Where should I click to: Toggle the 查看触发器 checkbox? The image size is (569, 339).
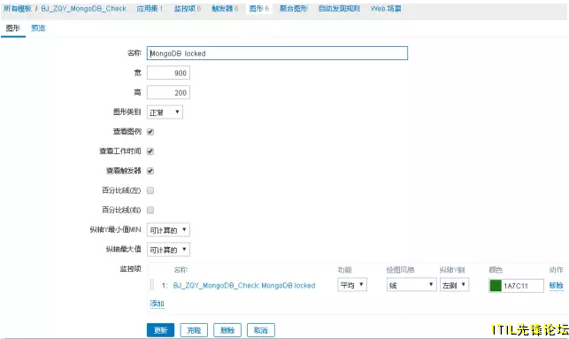tap(150, 171)
